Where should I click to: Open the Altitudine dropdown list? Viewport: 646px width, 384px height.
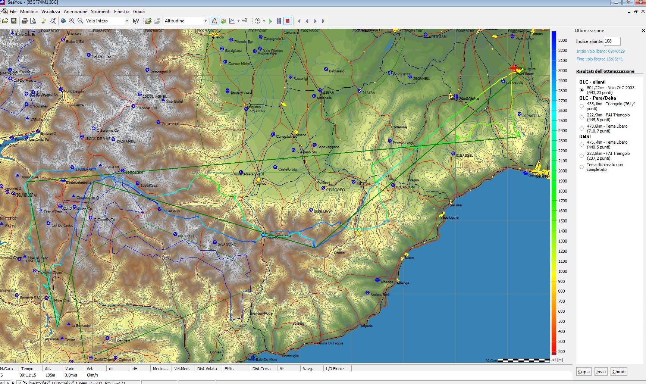[x=205, y=21]
